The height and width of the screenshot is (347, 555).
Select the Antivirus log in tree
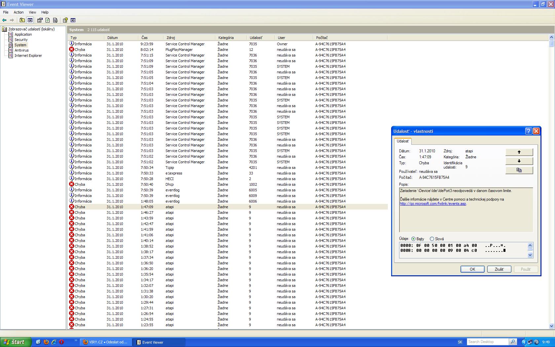click(21, 50)
